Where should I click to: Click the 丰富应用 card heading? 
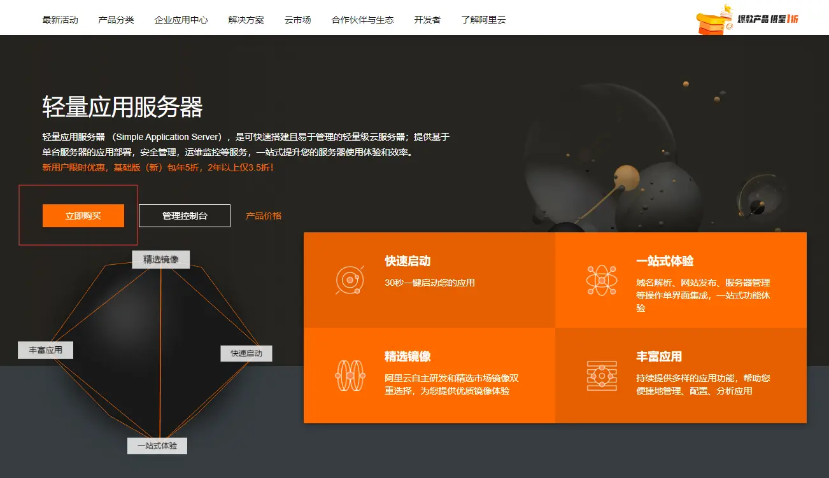659,356
